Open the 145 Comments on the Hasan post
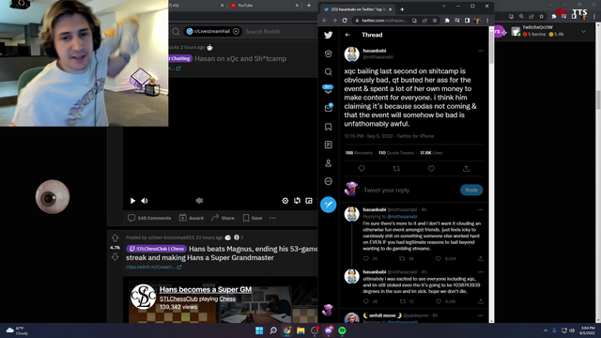The width and height of the screenshot is (601, 338). tap(149, 218)
